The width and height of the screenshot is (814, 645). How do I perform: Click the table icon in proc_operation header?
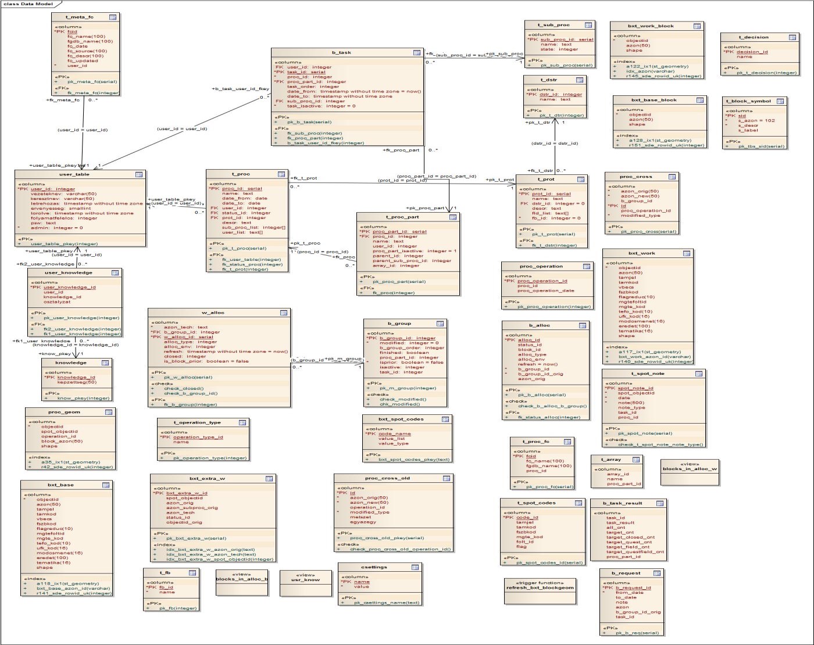click(x=586, y=267)
